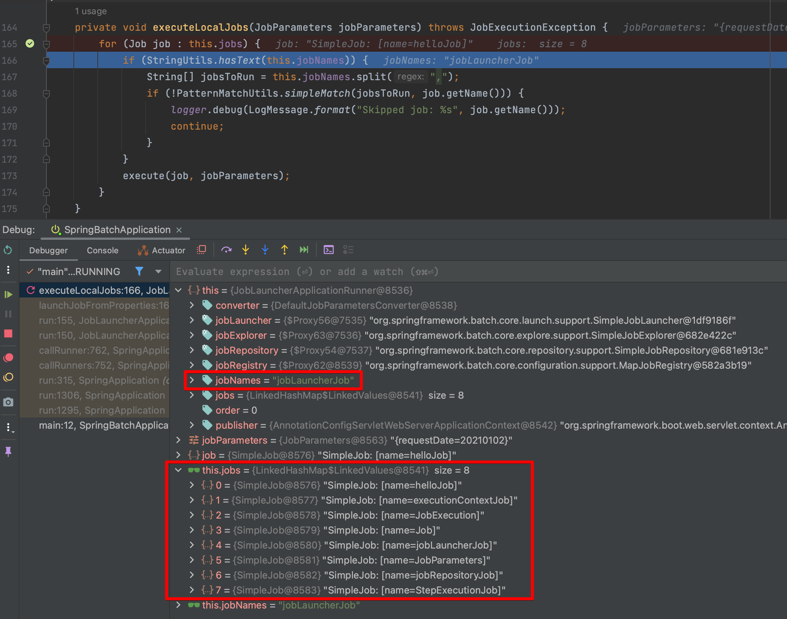The image size is (787, 619).
Task: Click the yellow Step Into arrow icon
Action: tap(246, 250)
